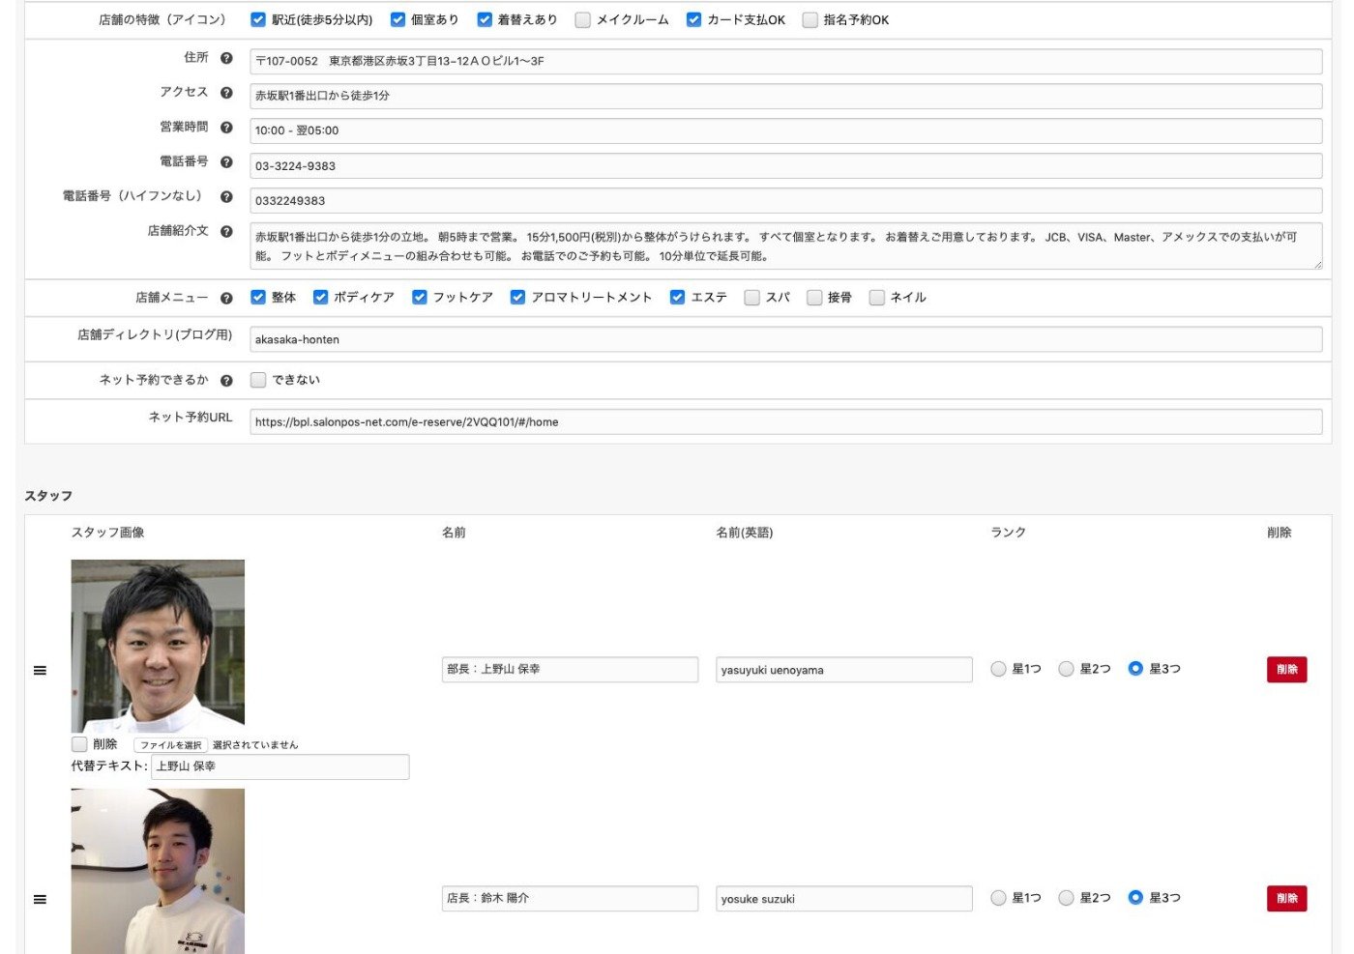
Task: Uncheck the カード支払OK checkbox
Action: tap(693, 20)
